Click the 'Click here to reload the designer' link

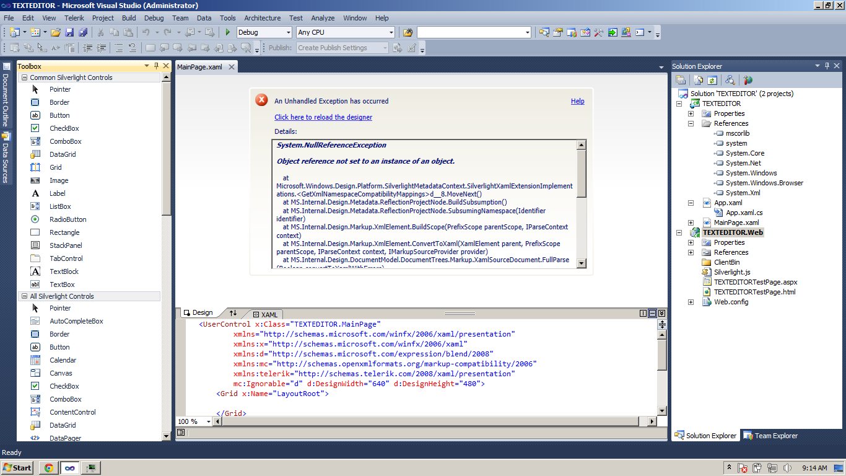[323, 117]
